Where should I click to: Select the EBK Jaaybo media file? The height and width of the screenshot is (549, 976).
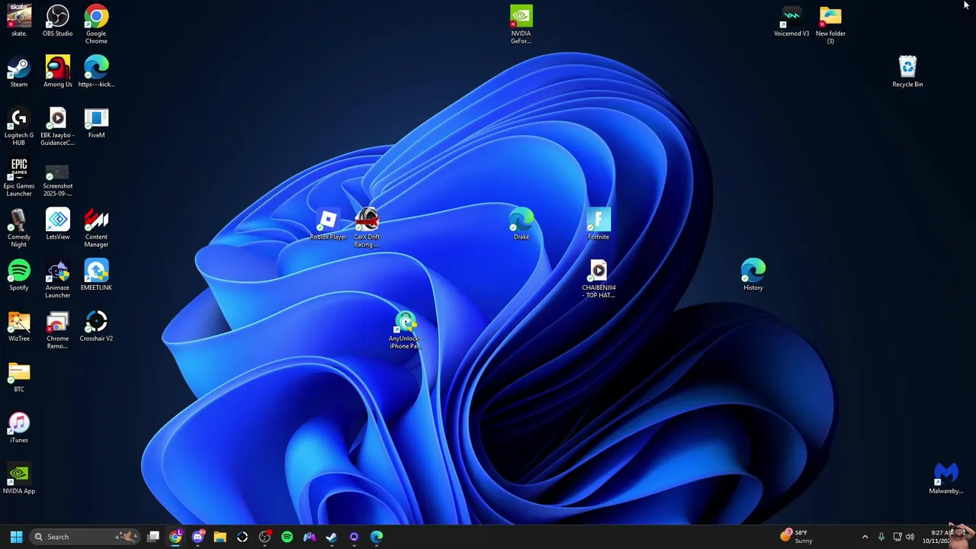(x=58, y=127)
